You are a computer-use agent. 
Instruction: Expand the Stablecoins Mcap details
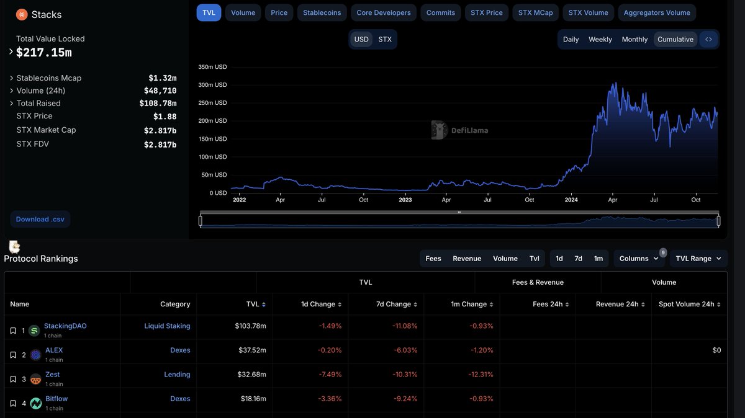coord(11,78)
